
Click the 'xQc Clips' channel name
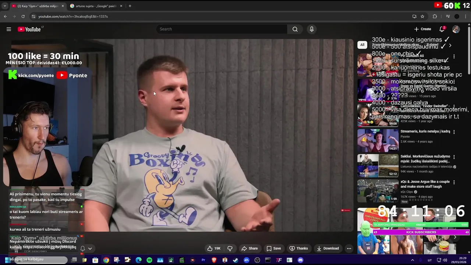pyautogui.click(x=407, y=192)
